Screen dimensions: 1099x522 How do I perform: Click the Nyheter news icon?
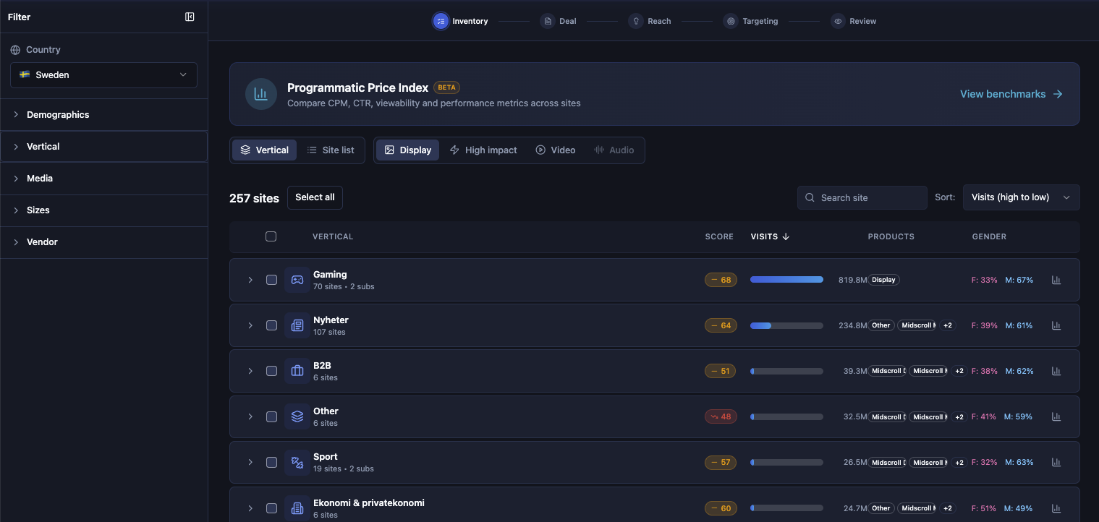(297, 325)
